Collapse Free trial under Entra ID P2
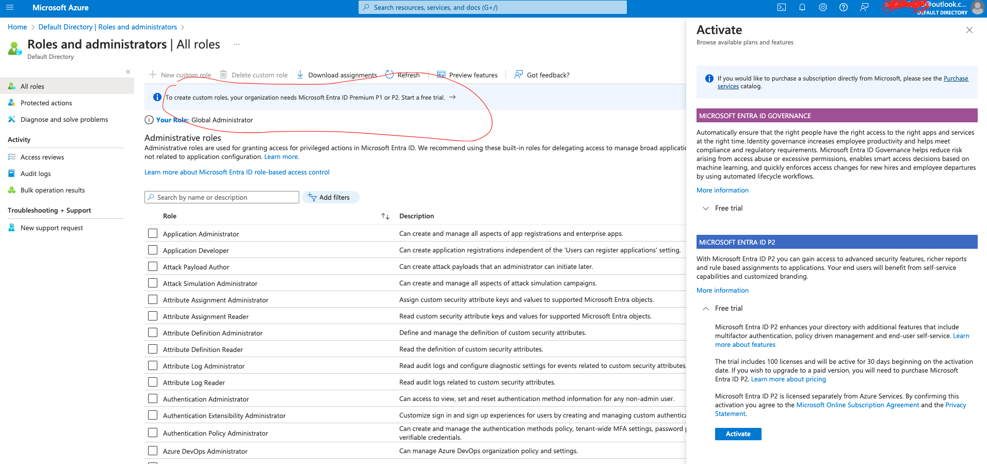 click(x=723, y=308)
